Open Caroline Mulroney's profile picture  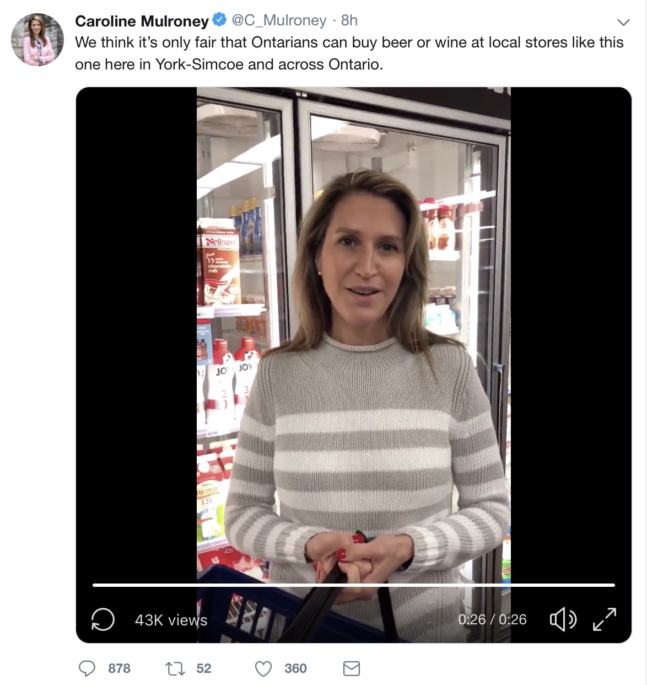[x=37, y=40]
